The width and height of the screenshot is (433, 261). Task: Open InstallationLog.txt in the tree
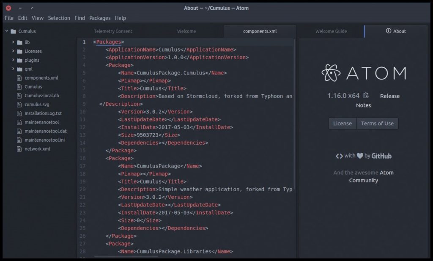(x=43, y=113)
